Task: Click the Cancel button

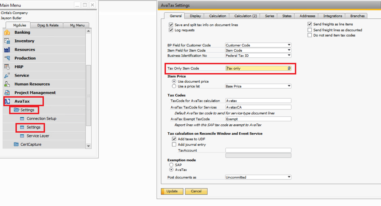Action: pyautogui.click(x=196, y=191)
